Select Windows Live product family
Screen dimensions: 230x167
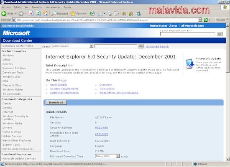(11, 77)
